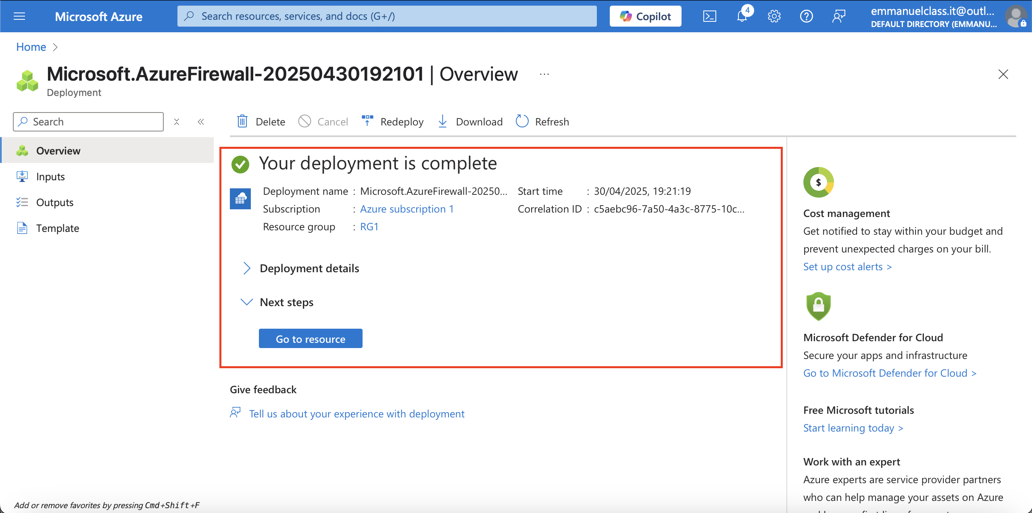1032x513 pixels.
Task: Collapse the sidebar with double chevron
Action: coord(201,122)
